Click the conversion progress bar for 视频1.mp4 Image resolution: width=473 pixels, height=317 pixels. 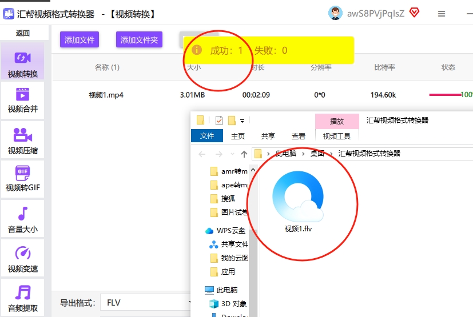click(445, 95)
